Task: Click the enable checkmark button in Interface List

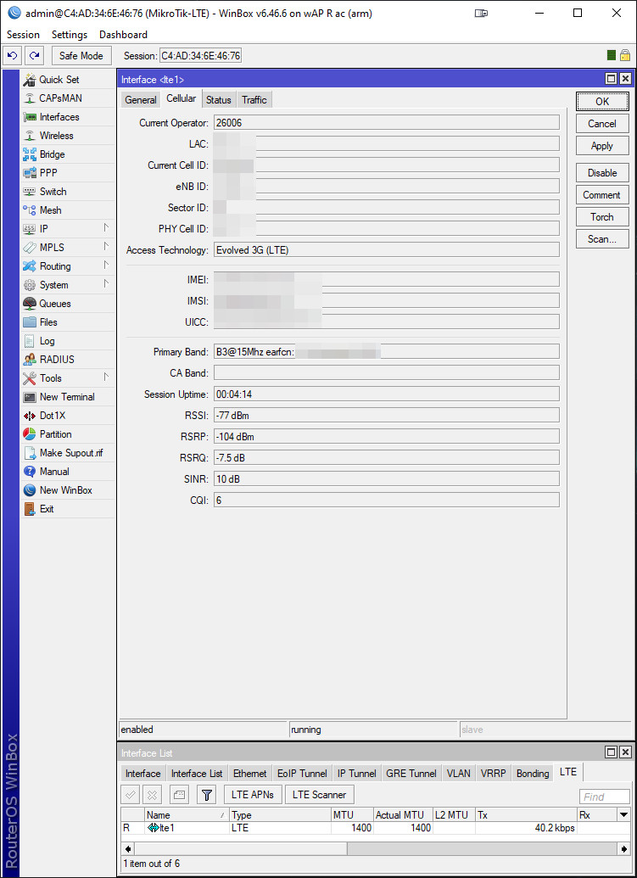Action: [131, 795]
